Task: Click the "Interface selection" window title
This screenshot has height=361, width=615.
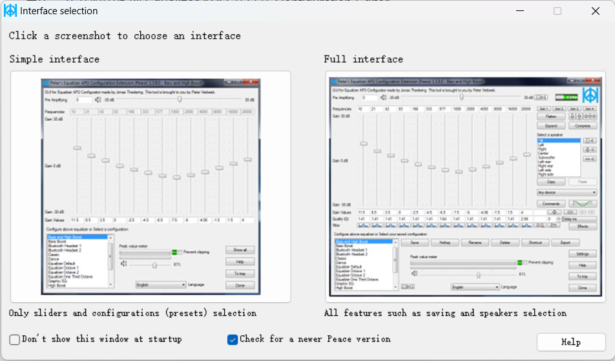Action: (59, 11)
